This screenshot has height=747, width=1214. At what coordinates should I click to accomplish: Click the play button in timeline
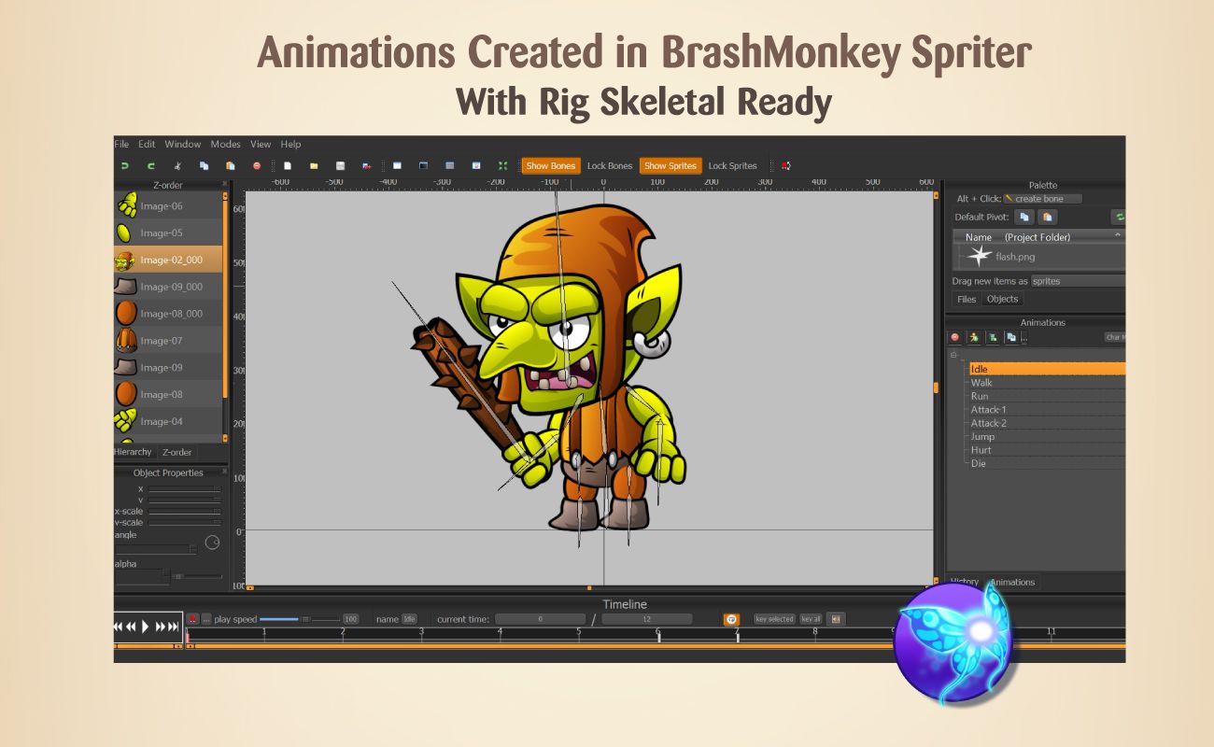[x=146, y=627]
